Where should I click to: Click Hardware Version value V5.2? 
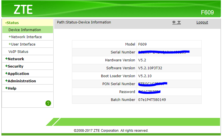[x=142, y=60]
